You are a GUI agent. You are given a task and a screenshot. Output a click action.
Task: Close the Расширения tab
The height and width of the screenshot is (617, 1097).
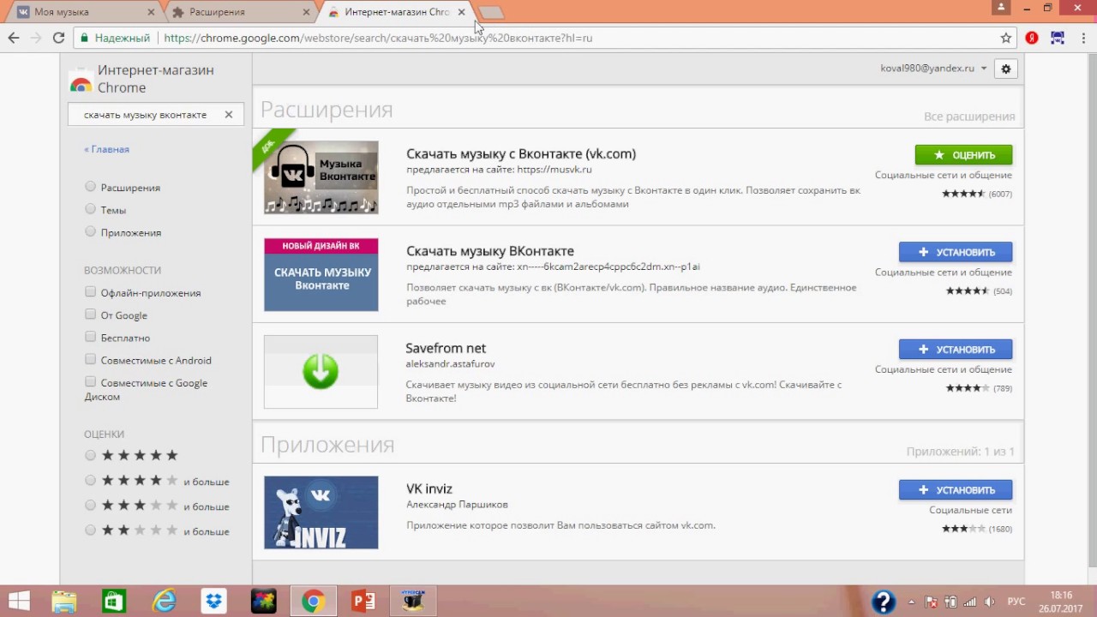pos(307,12)
